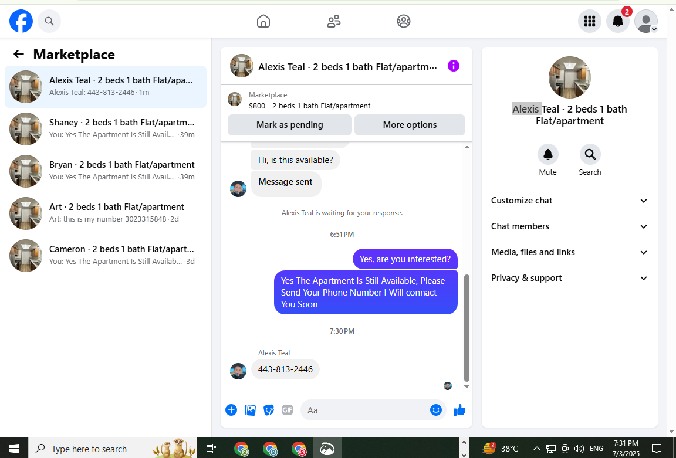Click the Windows taskbar search box
Viewport: 676px width, 458px height.
coord(113,449)
